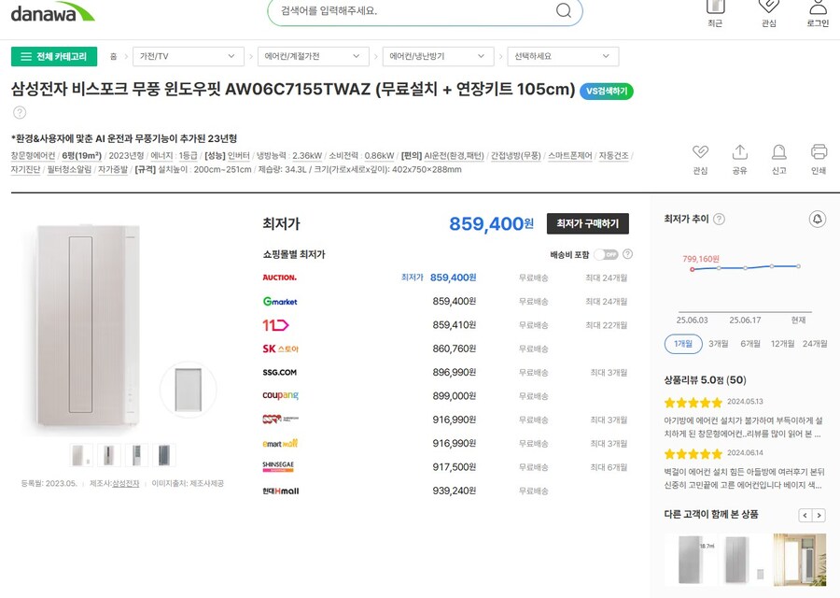
Task: Click the 현재 endpoint on price graph
Action: tap(798, 266)
